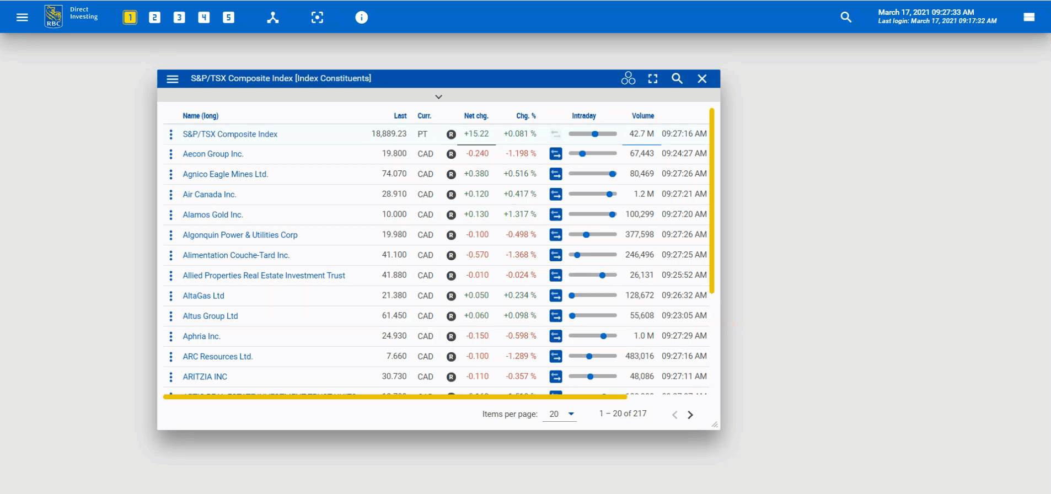
Task: Open Algonquin Power & Utilities Corp link
Action: 240,235
